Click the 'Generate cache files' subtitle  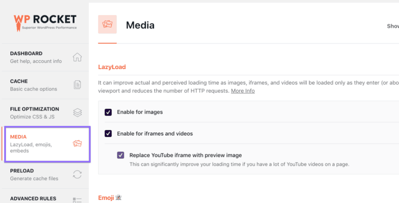pyautogui.click(x=34, y=179)
